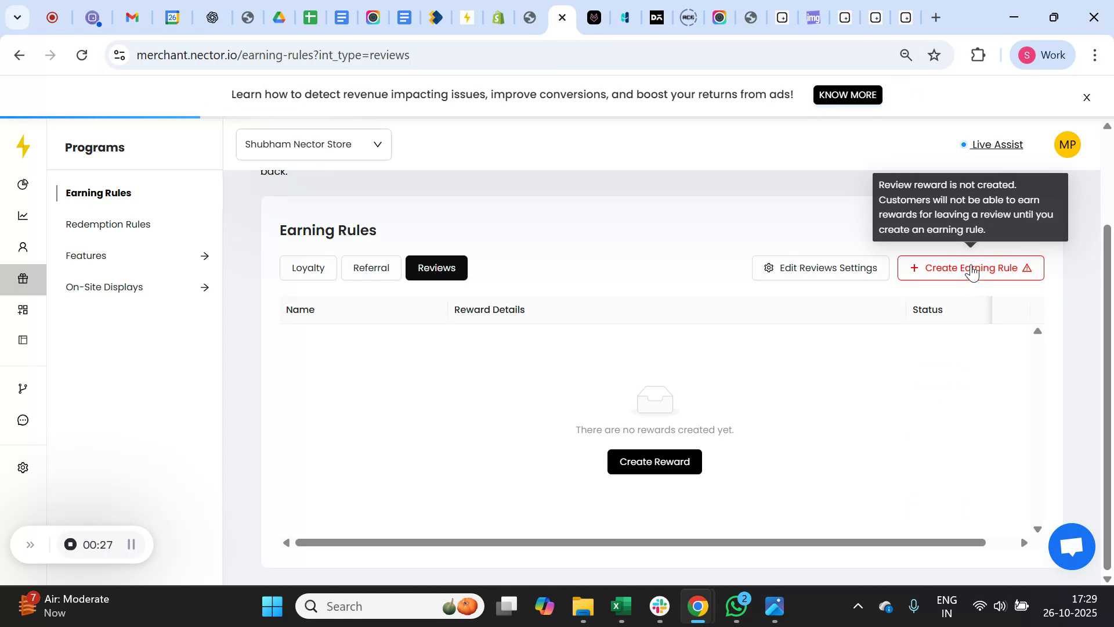Switch to the Reviews tab
The image size is (1114, 627).
pyautogui.click(x=436, y=268)
